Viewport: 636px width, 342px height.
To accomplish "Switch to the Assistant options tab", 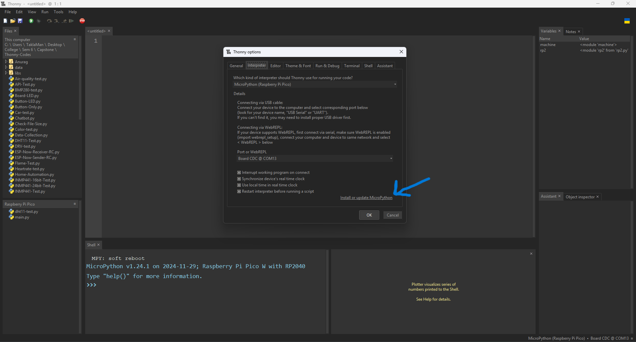I will [x=385, y=66].
